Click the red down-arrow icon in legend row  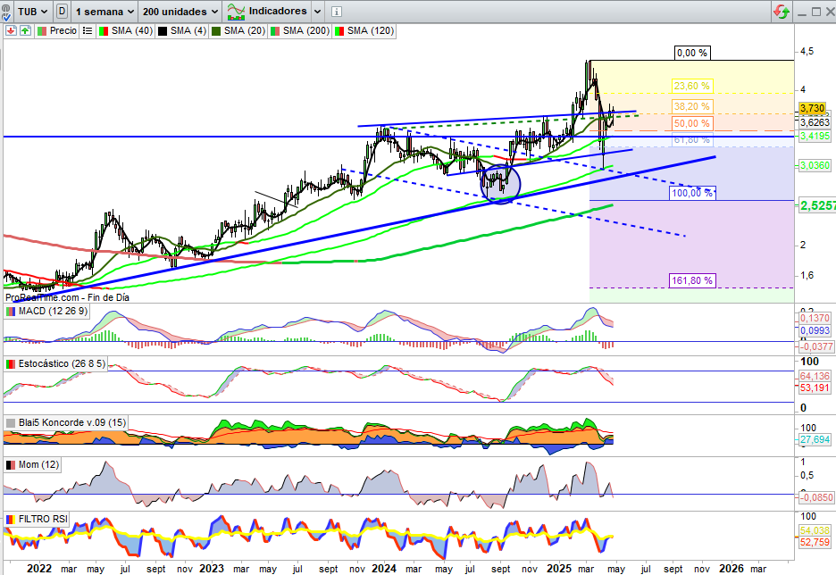tap(11, 31)
